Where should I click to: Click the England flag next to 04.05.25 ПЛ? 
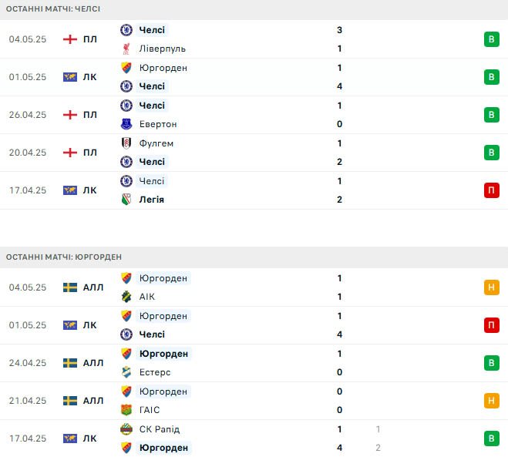(x=70, y=39)
